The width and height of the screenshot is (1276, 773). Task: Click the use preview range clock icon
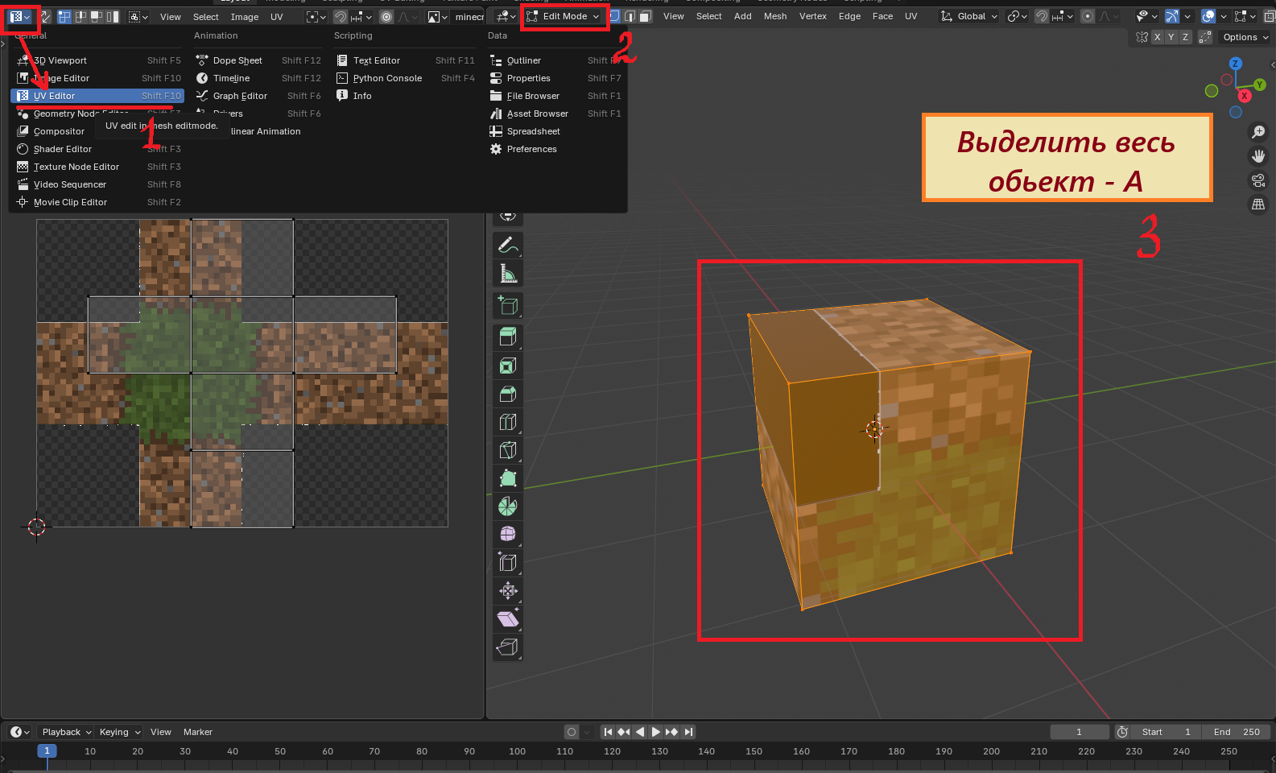tap(1122, 732)
